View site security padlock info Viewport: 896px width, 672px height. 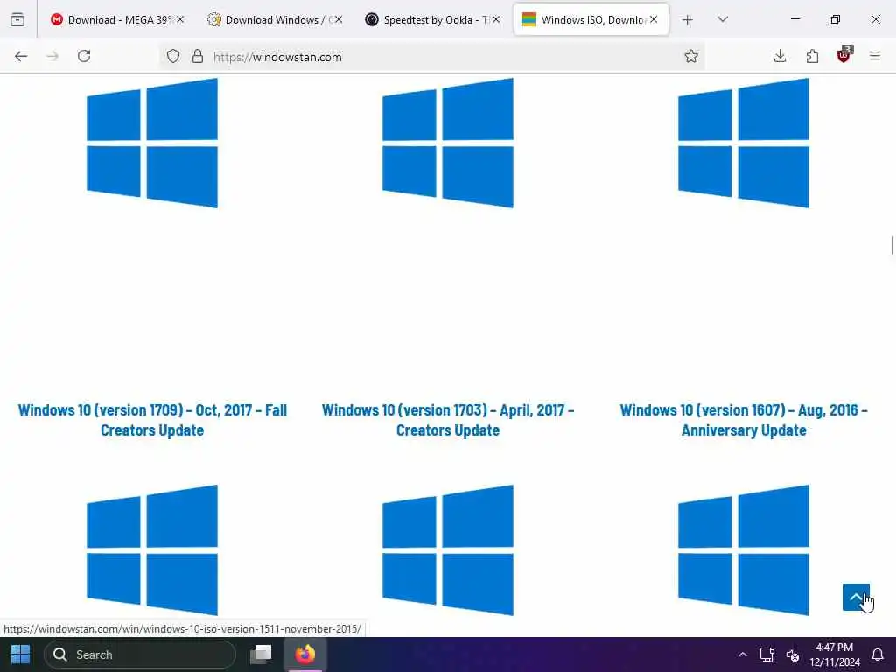point(198,56)
